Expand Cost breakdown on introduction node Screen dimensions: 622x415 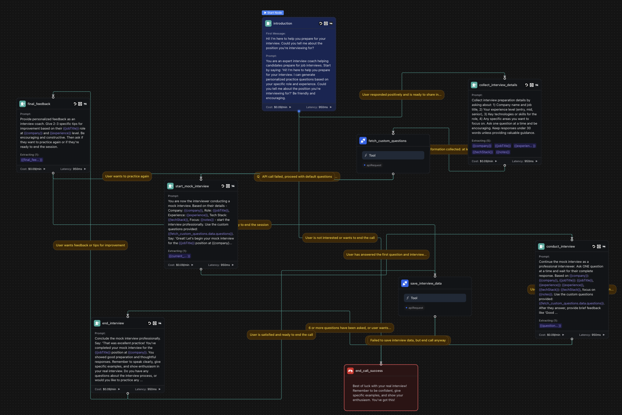[x=290, y=107]
